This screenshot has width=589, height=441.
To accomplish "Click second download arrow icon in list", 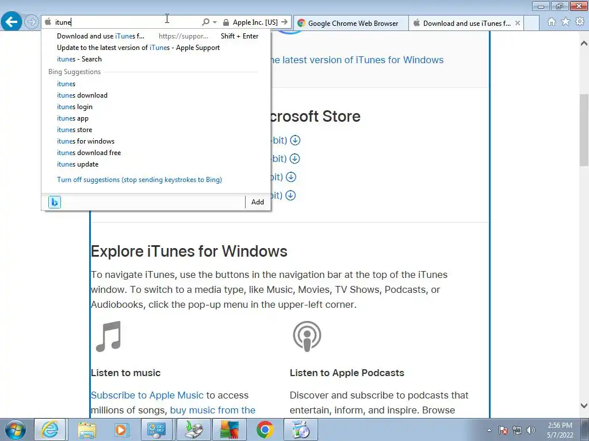I will (295, 158).
